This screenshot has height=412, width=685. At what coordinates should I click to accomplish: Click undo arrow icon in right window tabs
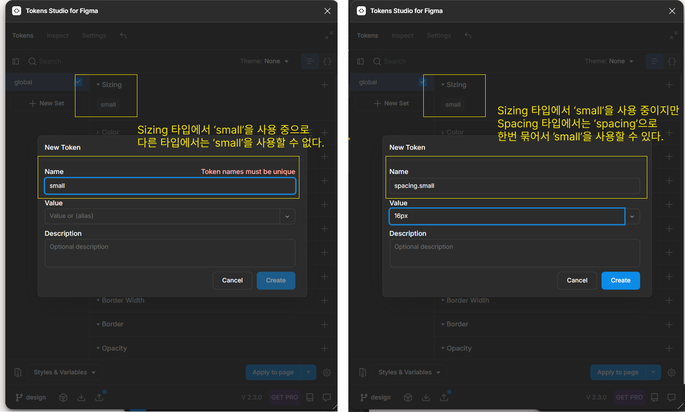(x=468, y=35)
